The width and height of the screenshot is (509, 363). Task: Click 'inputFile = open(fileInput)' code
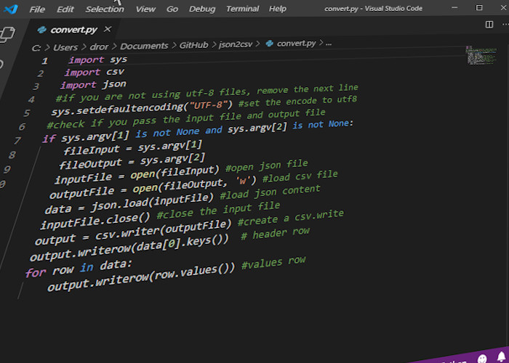tap(137, 175)
